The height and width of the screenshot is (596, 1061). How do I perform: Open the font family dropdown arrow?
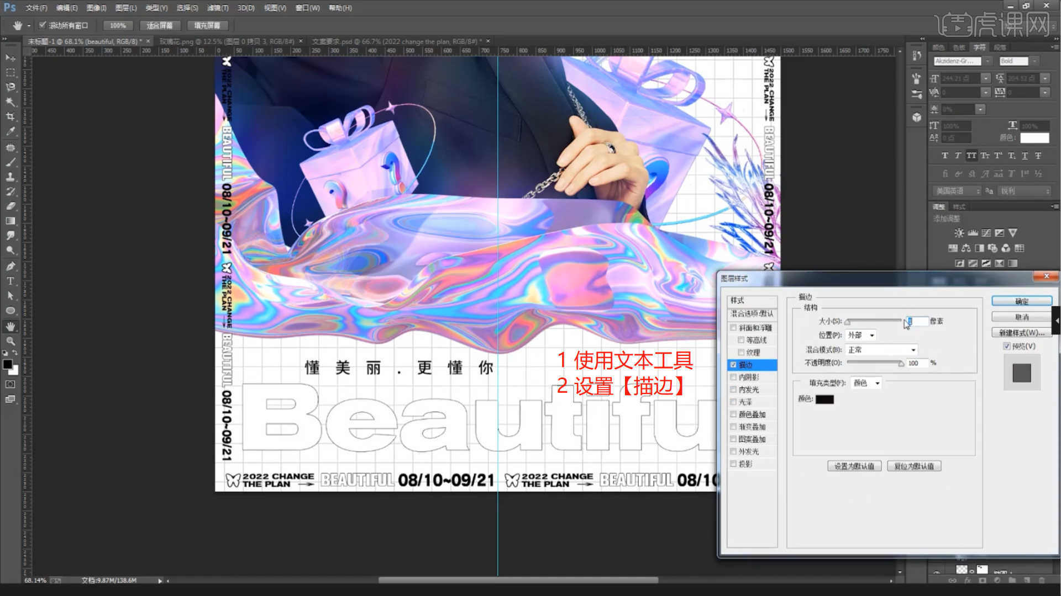click(x=988, y=61)
